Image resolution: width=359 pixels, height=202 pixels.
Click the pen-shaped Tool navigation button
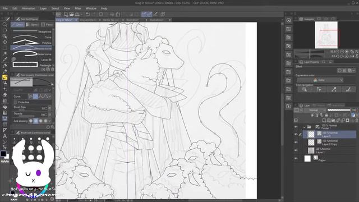(x=348, y=89)
